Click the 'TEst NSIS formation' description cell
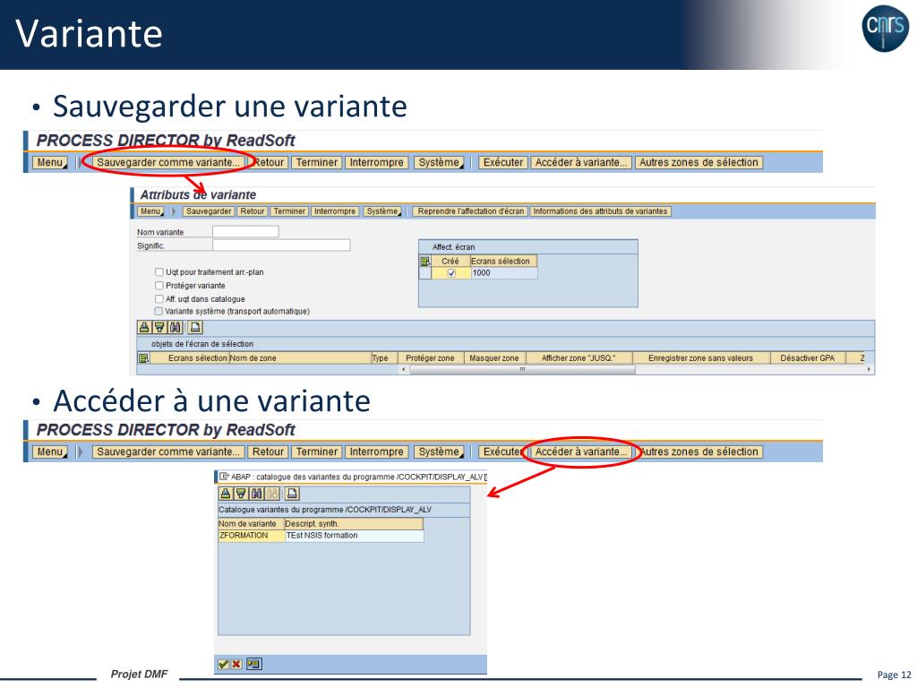917x688 pixels. tap(354, 536)
